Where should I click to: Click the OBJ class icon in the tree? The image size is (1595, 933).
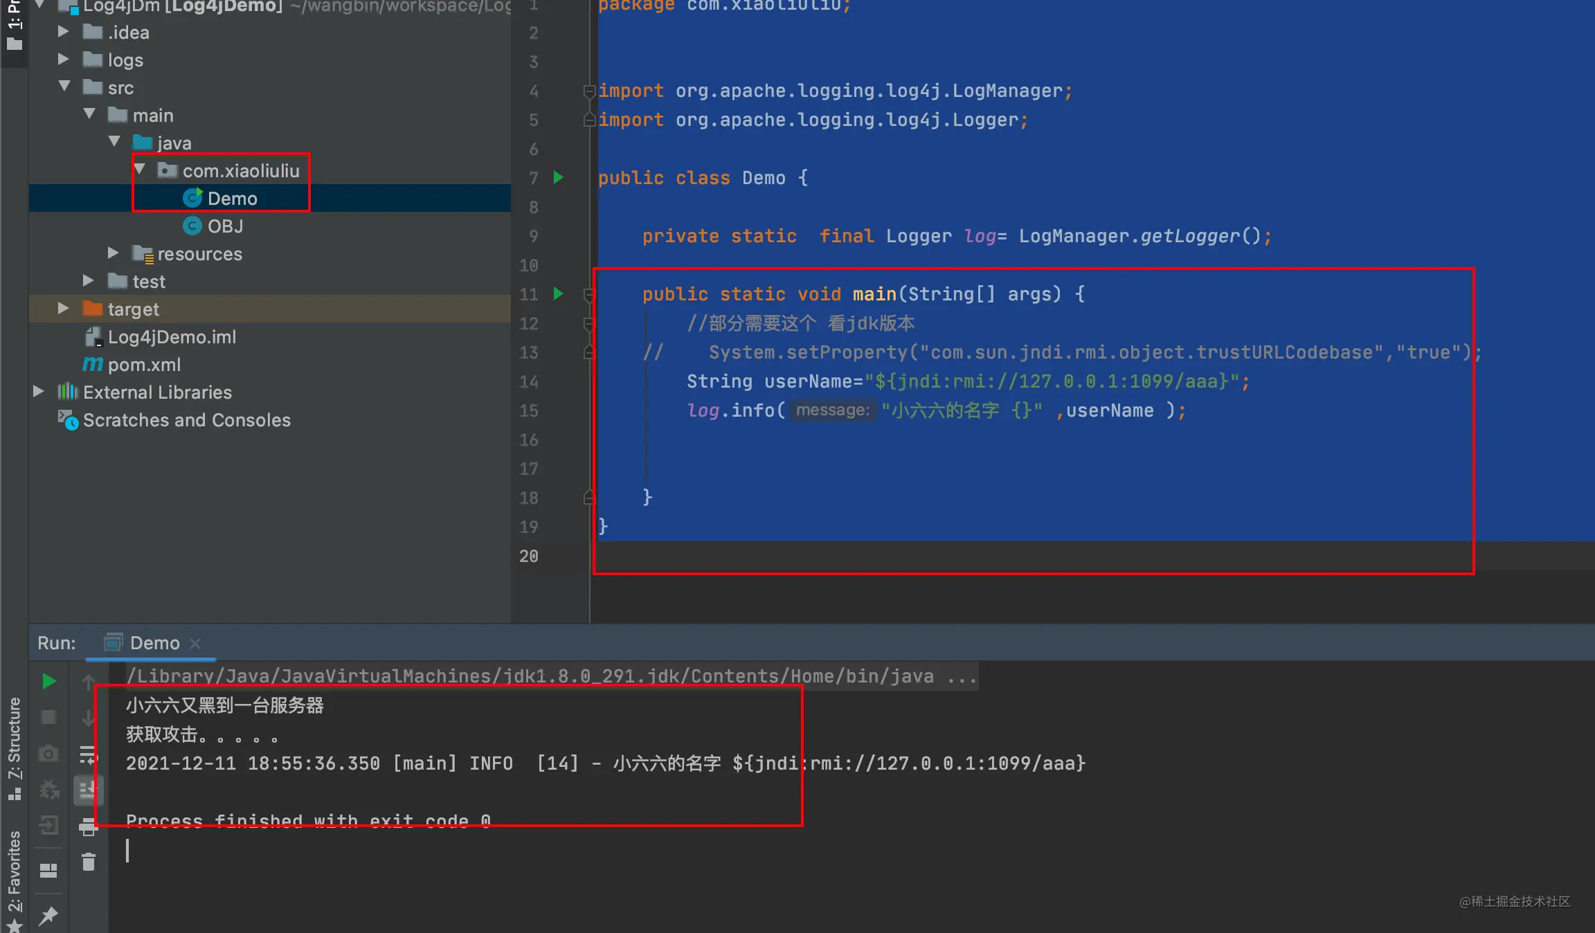(x=192, y=226)
